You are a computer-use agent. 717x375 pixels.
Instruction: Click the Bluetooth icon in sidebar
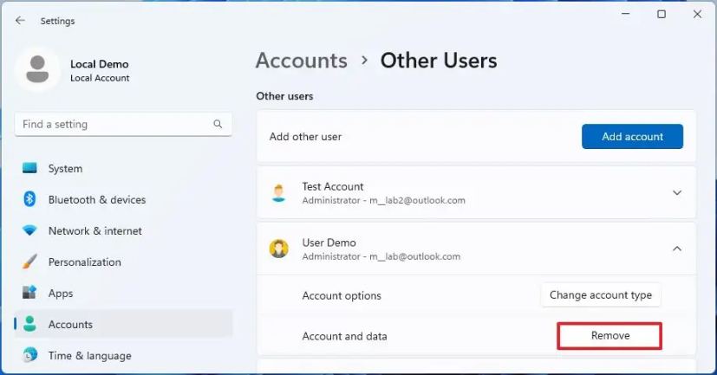[x=29, y=199]
